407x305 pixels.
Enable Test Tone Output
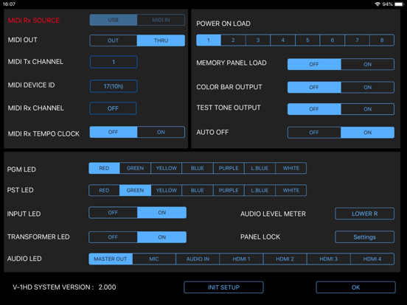coord(367,109)
